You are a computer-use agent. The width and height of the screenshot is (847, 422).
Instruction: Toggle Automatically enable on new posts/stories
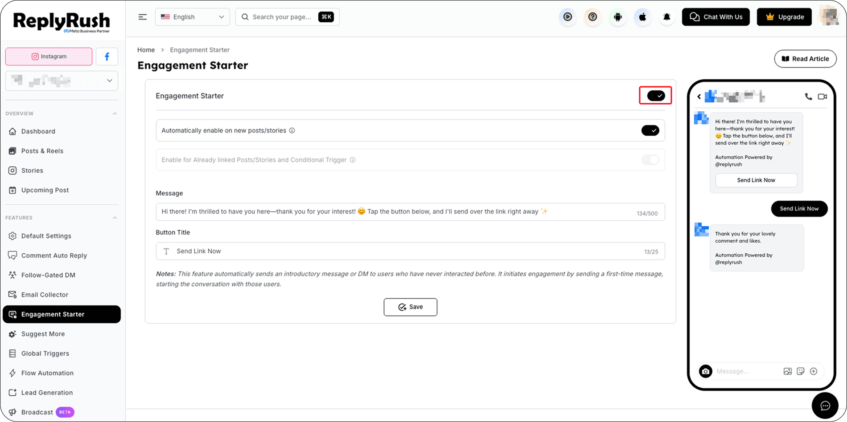point(650,130)
